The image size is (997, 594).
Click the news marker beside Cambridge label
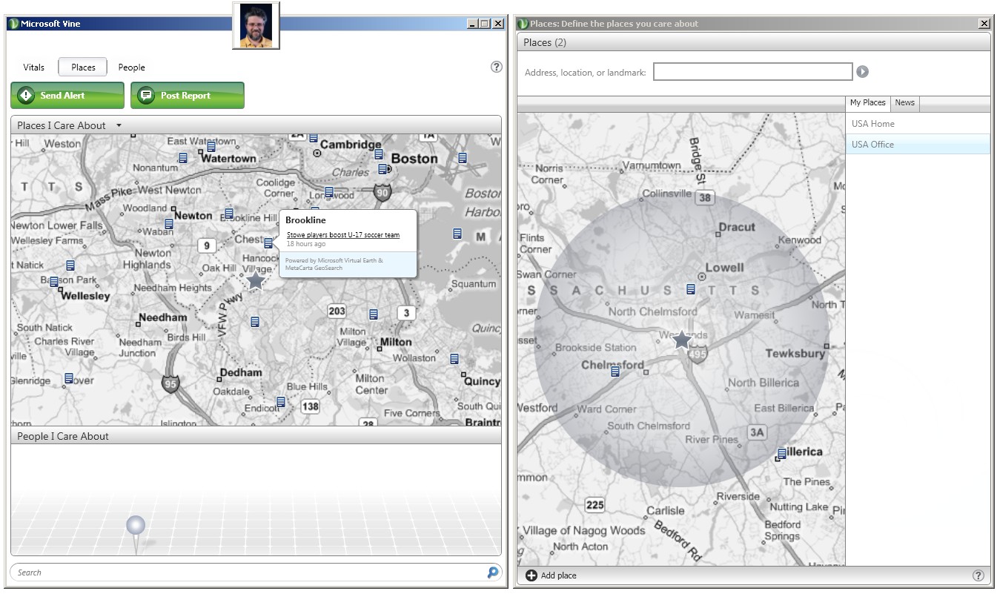coord(314,138)
